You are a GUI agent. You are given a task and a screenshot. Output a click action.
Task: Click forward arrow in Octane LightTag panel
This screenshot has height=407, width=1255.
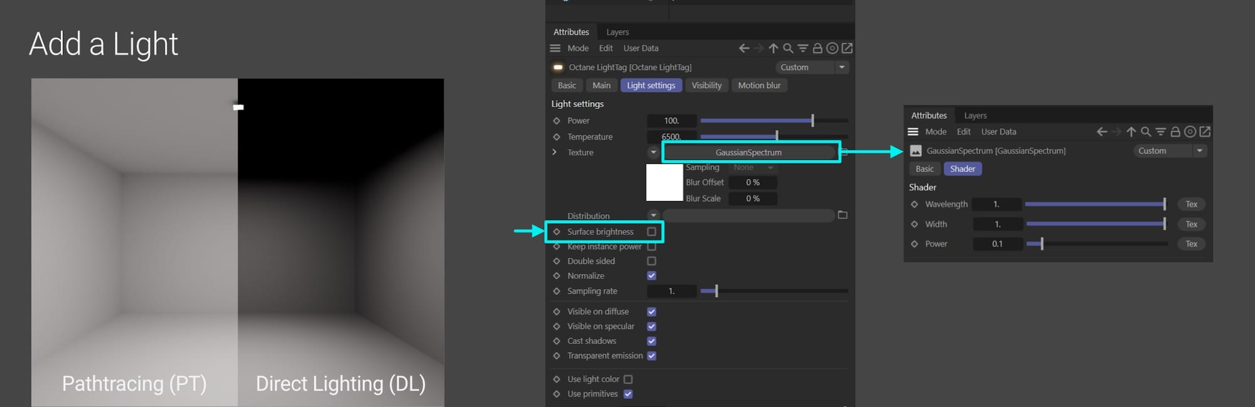pyautogui.click(x=759, y=48)
